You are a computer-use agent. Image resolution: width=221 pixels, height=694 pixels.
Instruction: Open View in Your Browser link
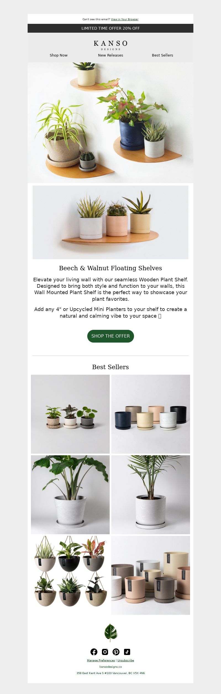coord(125,19)
